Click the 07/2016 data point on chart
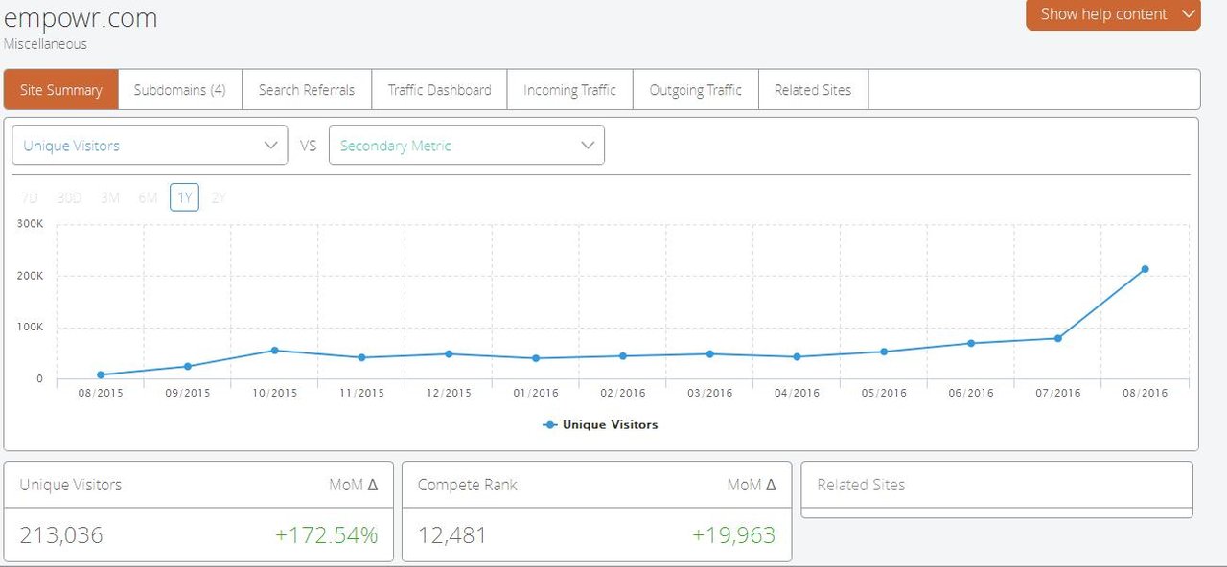The image size is (1227, 567). point(1058,338)
